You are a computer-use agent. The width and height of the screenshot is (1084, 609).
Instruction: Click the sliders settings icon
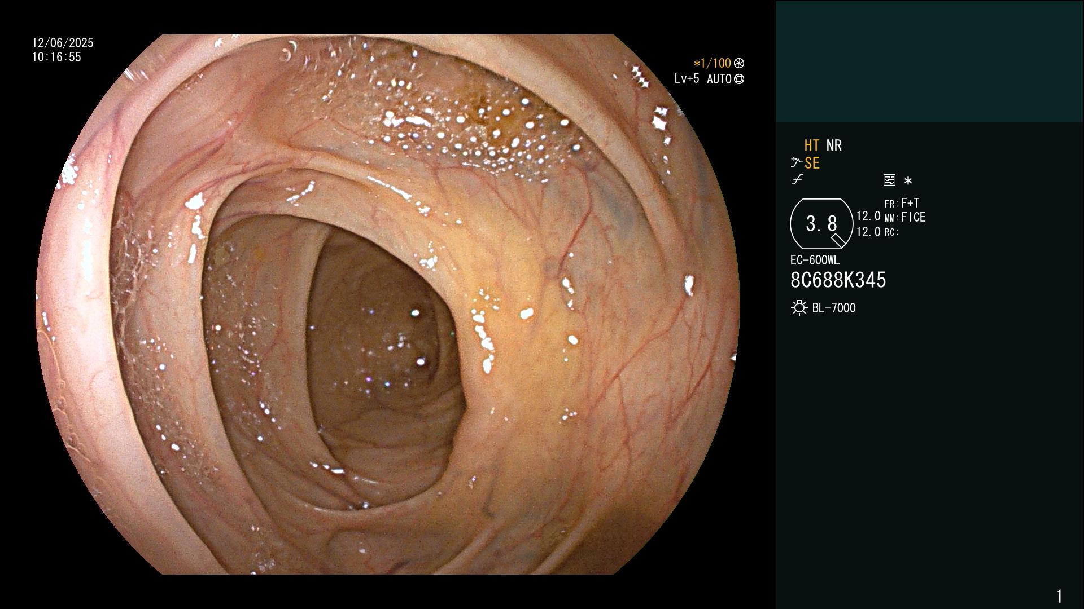889,180
